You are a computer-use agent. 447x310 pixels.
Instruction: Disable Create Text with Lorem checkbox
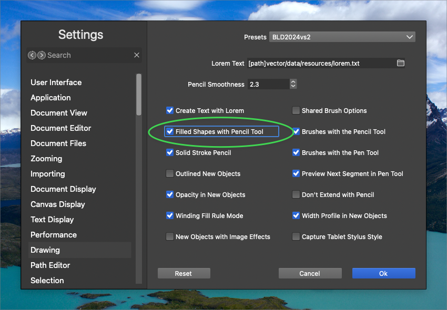pos(170,111)
